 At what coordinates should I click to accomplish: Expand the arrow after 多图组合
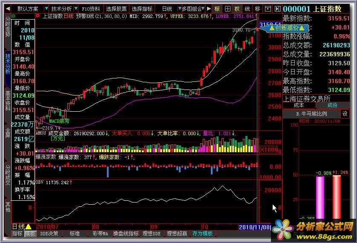(x=203, y=9)
